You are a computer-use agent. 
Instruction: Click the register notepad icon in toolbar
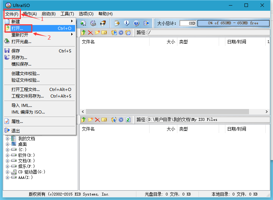(117, 23)
